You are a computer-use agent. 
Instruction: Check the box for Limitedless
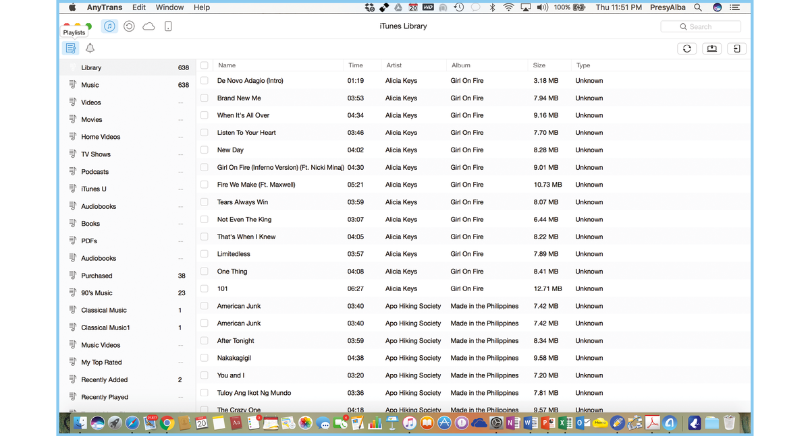[x=205, y=254]
